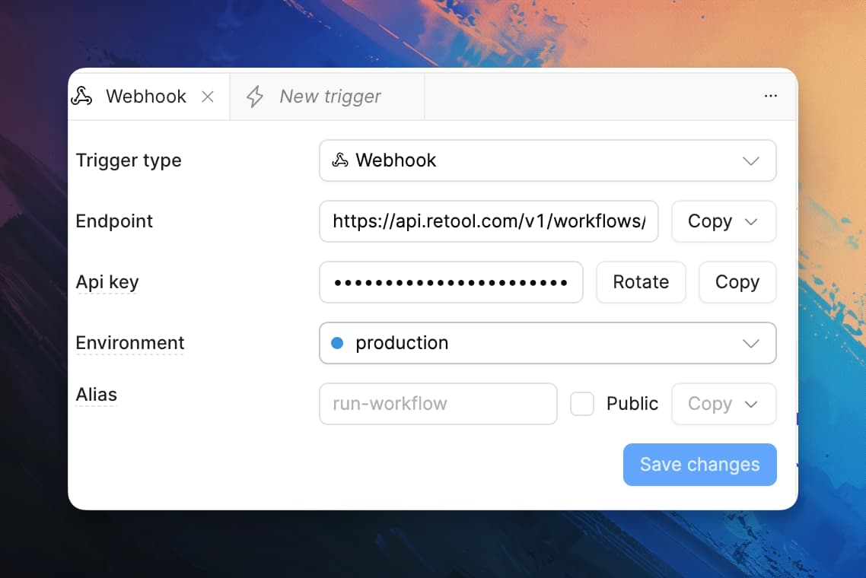Expand the Environment dropdown chevron
Screen dimensions: 866x578
coord(750,343)
